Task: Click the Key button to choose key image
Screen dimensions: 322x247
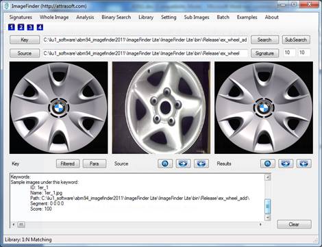Action: [x=25, y=40]
